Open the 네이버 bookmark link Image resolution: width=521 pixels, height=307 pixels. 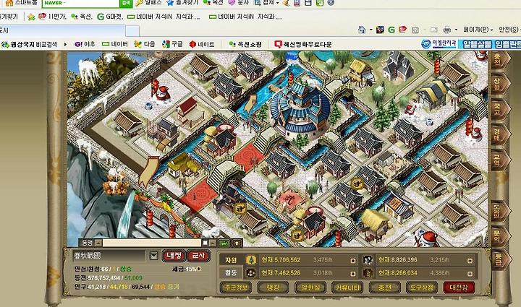pyautogui.click(x=115, y=44)
